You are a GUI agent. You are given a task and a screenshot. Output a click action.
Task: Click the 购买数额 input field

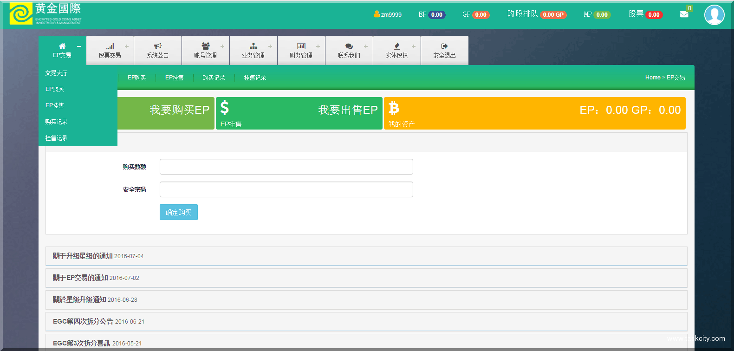(x=286, y=167)
